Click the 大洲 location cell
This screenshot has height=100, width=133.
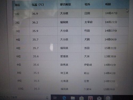pyautogui.click(x=87, y=56)
